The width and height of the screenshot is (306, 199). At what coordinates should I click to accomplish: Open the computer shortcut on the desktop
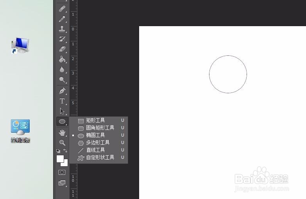coord(20,45)
